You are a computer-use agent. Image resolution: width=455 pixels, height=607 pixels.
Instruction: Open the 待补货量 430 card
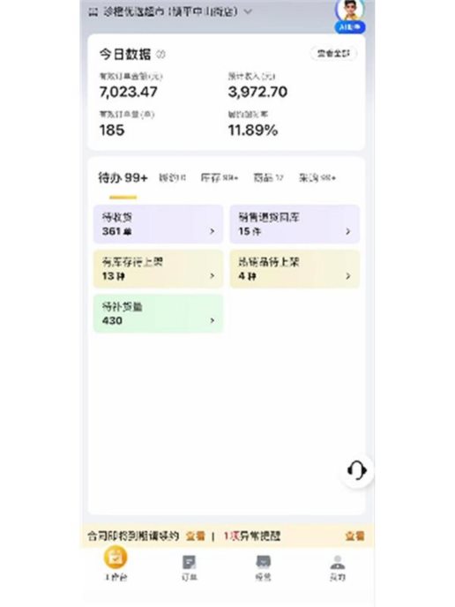point(158,313)
